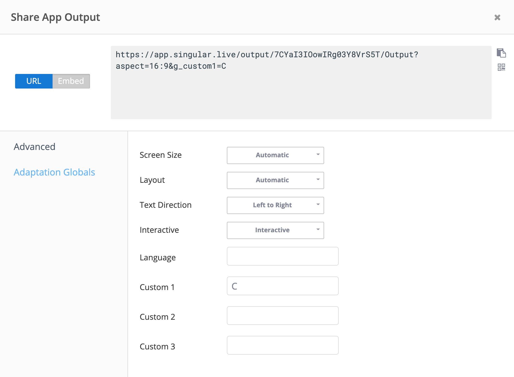The width and height of the screenshot is (514, 377).
Task: Select the Advanced section
Action: (35, 147)
